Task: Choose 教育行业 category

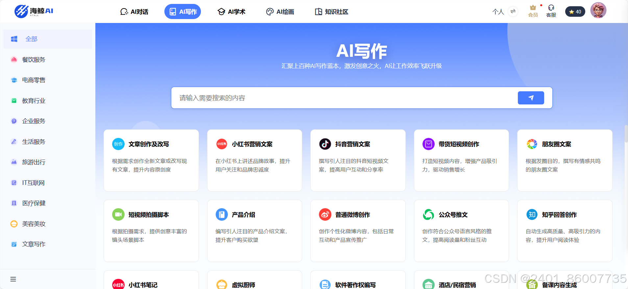Action: tap(48, 101)
